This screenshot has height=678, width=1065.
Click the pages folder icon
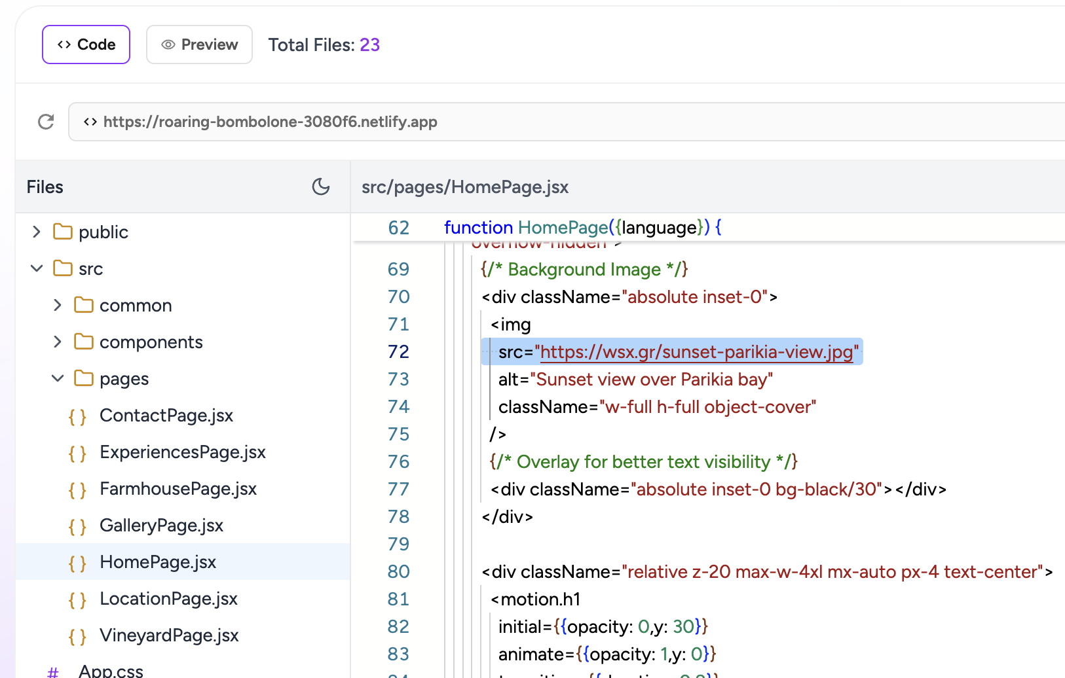(x=84, y=378)
